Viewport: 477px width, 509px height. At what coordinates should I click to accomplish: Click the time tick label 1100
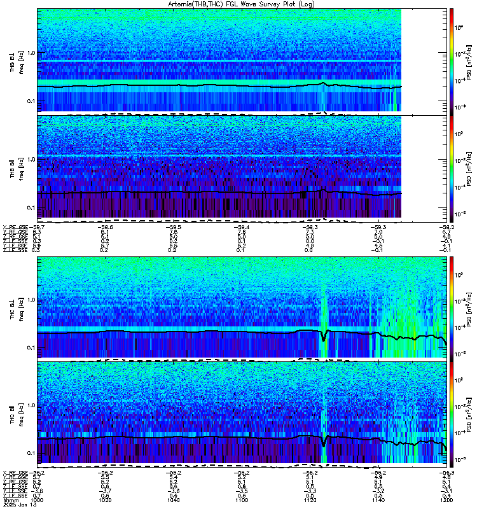pyautogui.click(x=242, y=500)
